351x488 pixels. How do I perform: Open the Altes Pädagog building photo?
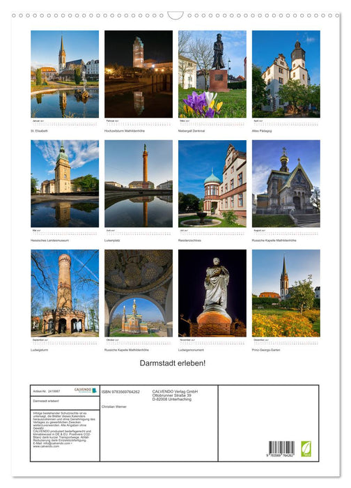click(286, 74)
